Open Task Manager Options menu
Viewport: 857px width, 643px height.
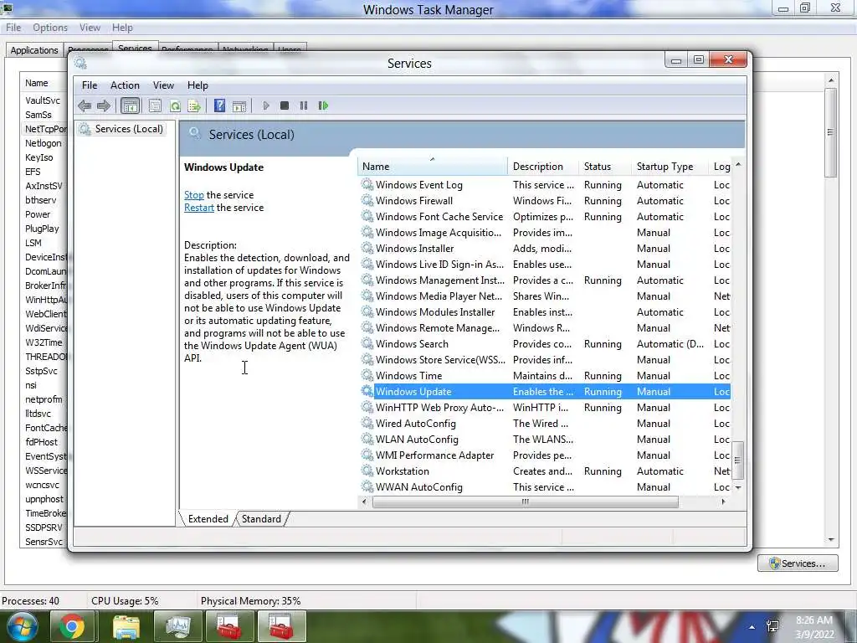[x=49, y=28]
